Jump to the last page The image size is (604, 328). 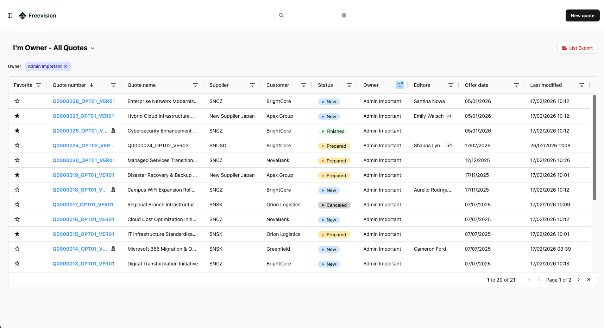589,279
